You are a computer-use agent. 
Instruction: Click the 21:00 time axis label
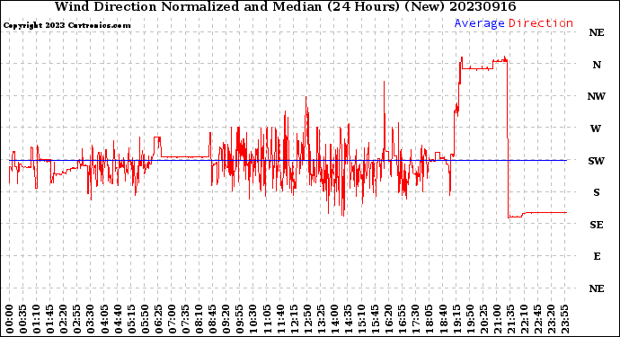click(x=497, y=319)
